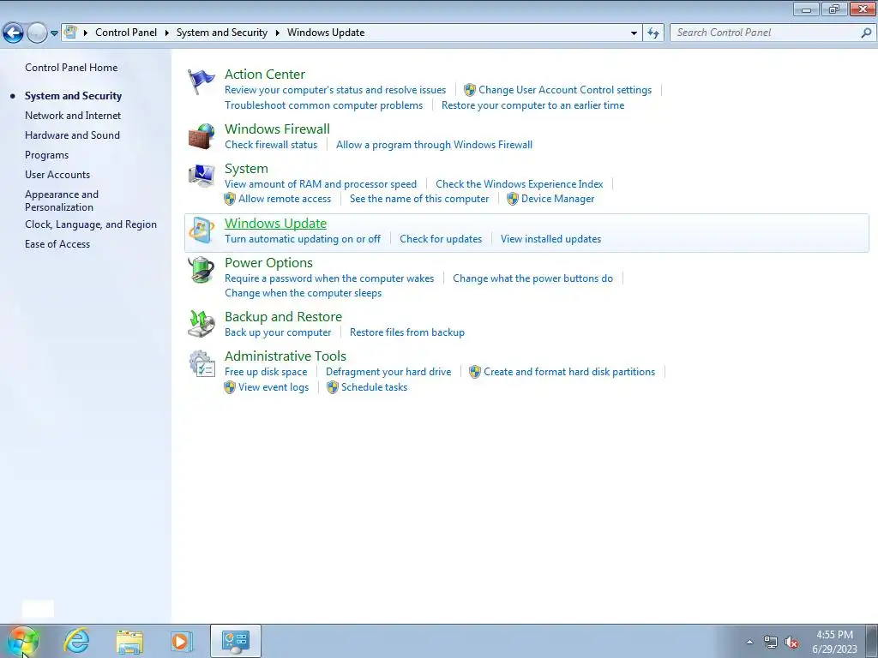Screen dimensions: 878x658
Task: Open Ease of Access category
Action: click(57, 244)
